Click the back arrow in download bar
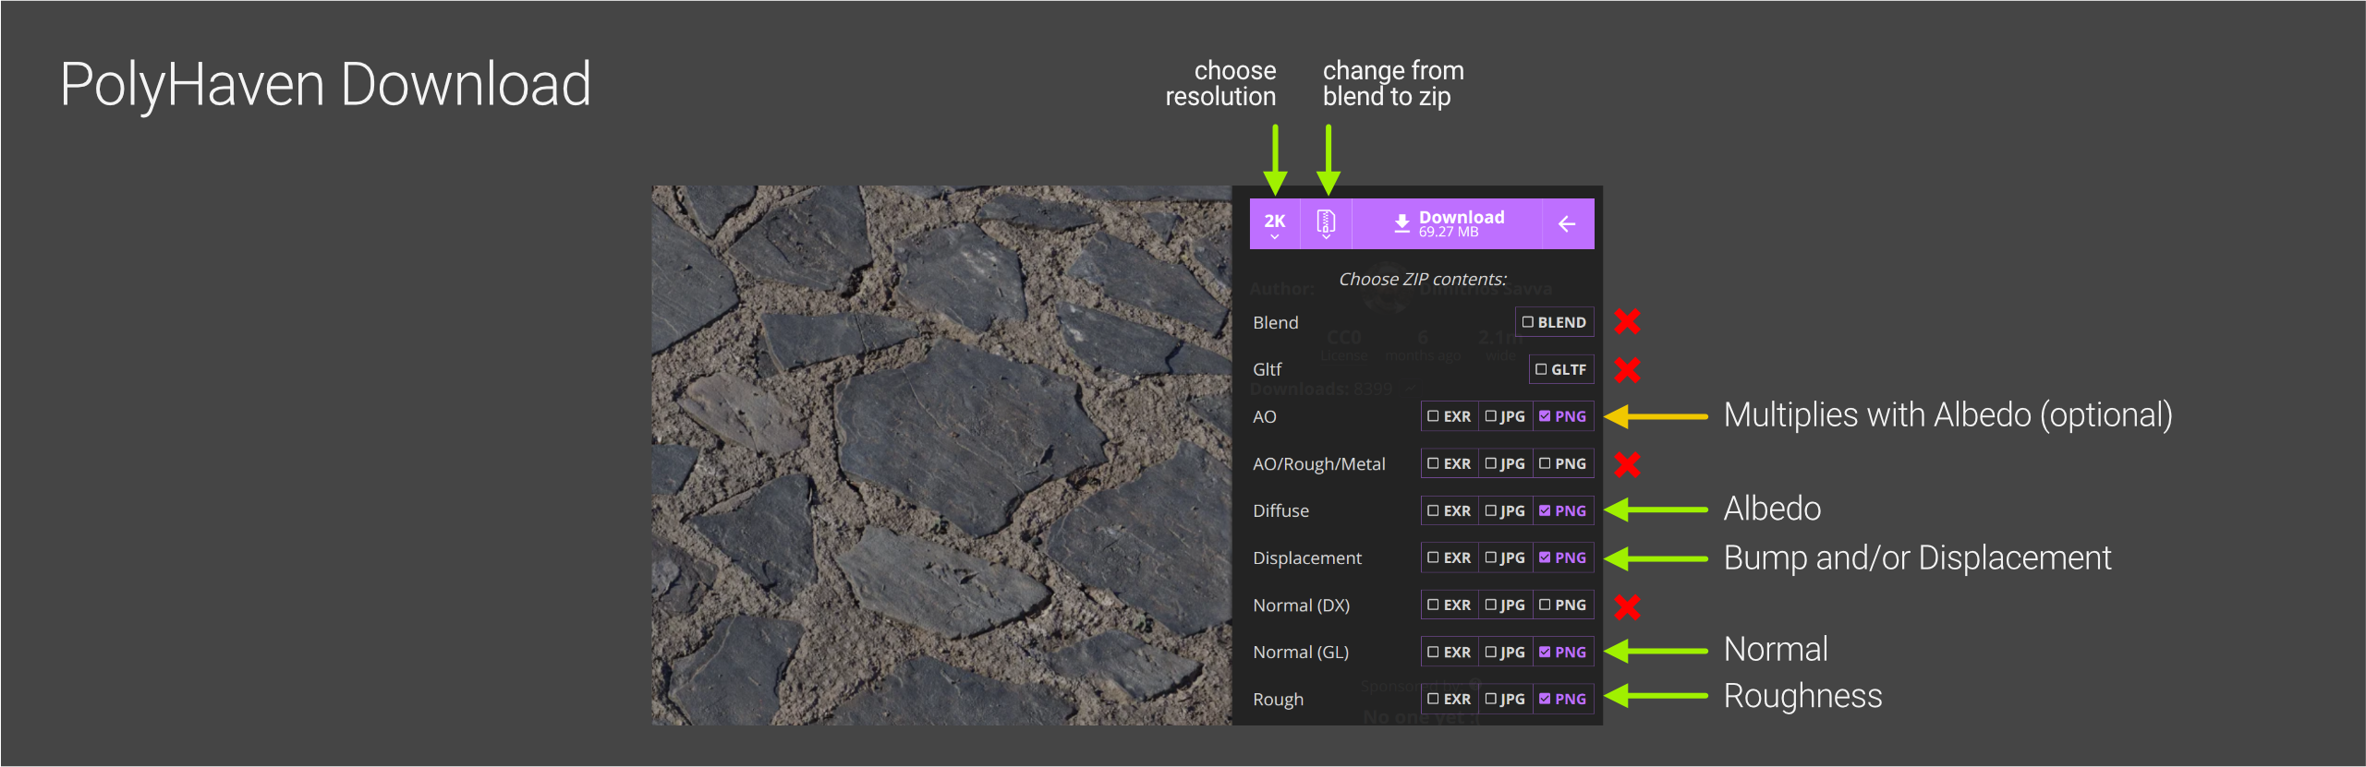This screenshot has height=767, width=2366. pyautogui.click(x=1567, y=223)
